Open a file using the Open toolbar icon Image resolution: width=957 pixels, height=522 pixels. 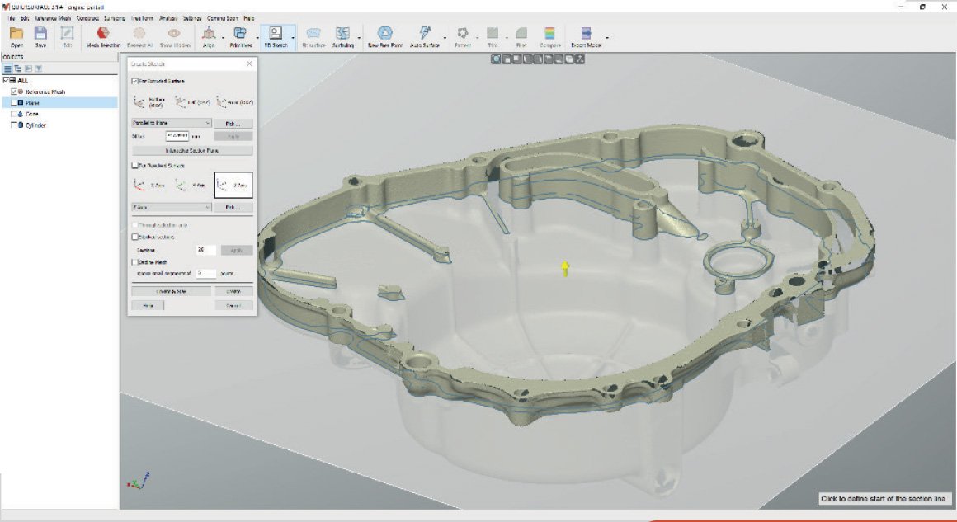tap(16, 36)
